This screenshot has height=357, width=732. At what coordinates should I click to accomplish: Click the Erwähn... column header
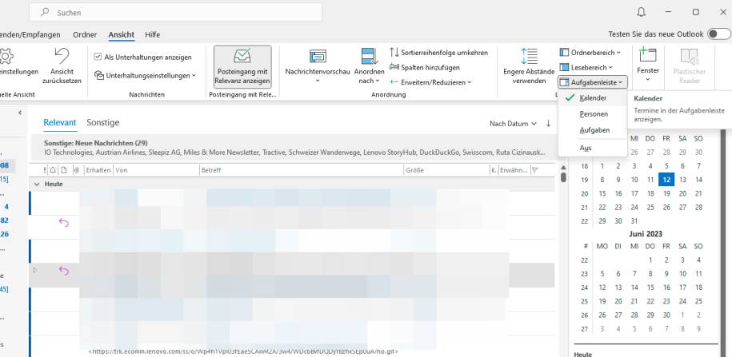[x=514, y=171]
